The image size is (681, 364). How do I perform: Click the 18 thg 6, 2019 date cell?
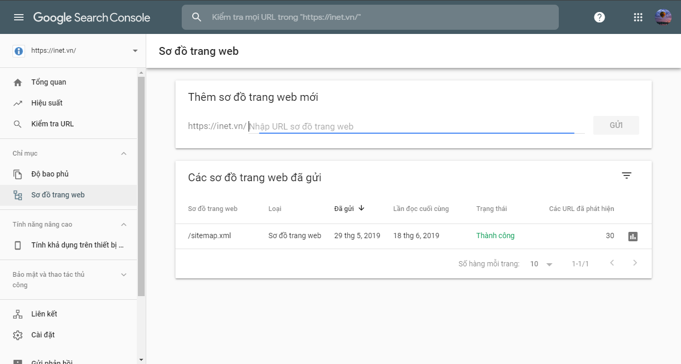pyautogui.click(x=416, y=236)
